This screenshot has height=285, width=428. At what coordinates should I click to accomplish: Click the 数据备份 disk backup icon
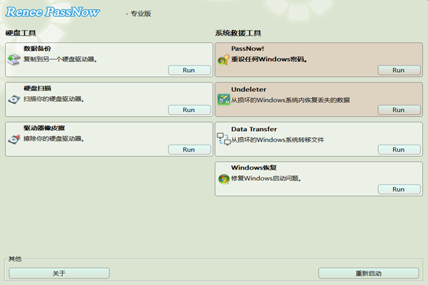point(14,59)
